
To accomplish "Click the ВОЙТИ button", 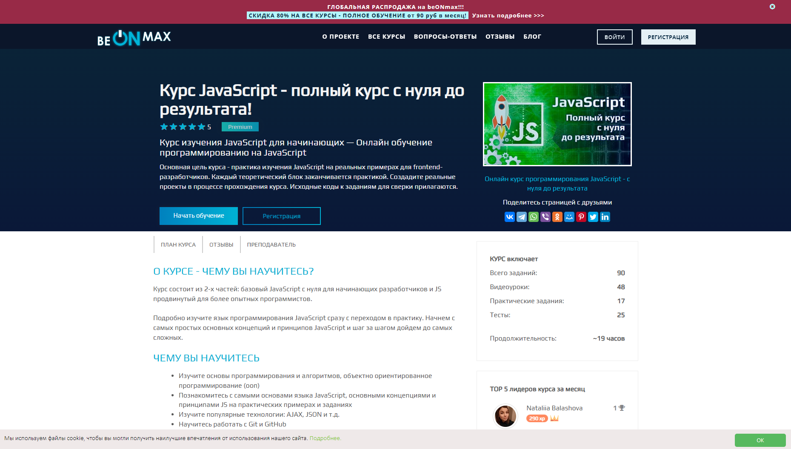I will point(614,37).
